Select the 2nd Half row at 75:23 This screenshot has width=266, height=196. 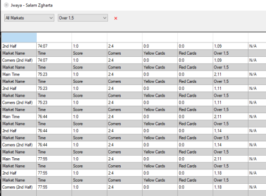pyautogui.click(x=134, y=88)
